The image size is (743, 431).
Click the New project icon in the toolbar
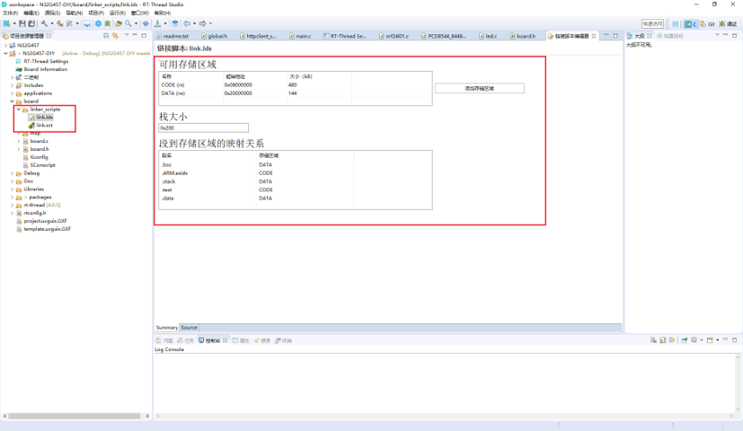pyautogui.click(x=6, y=23)
